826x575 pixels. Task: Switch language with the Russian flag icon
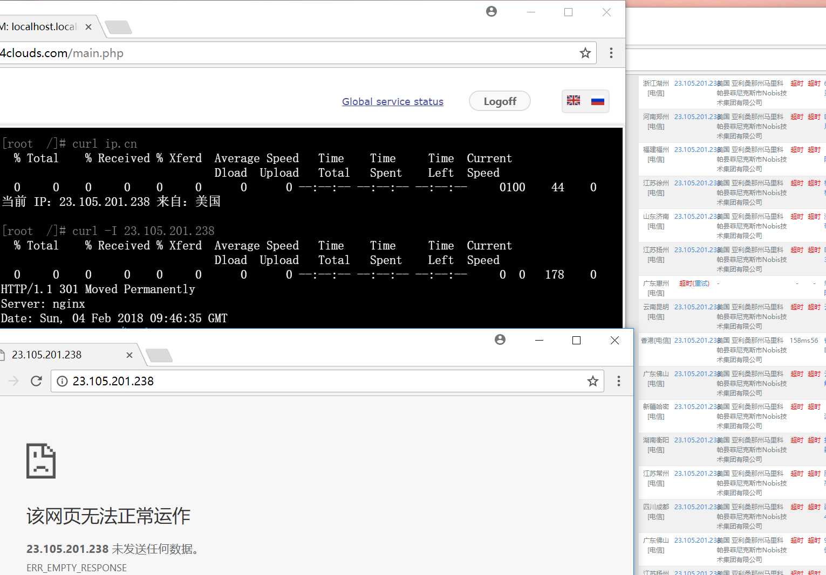598,100
